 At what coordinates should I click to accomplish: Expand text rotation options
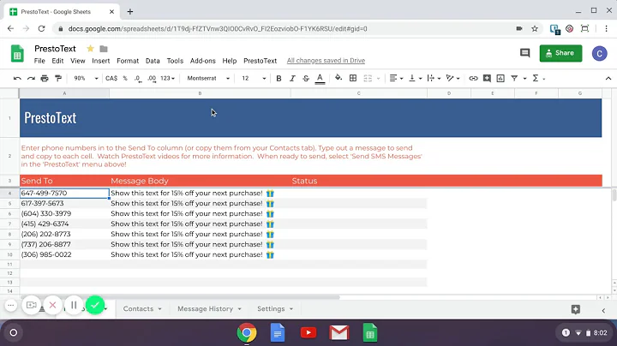(x=453, y=78)
